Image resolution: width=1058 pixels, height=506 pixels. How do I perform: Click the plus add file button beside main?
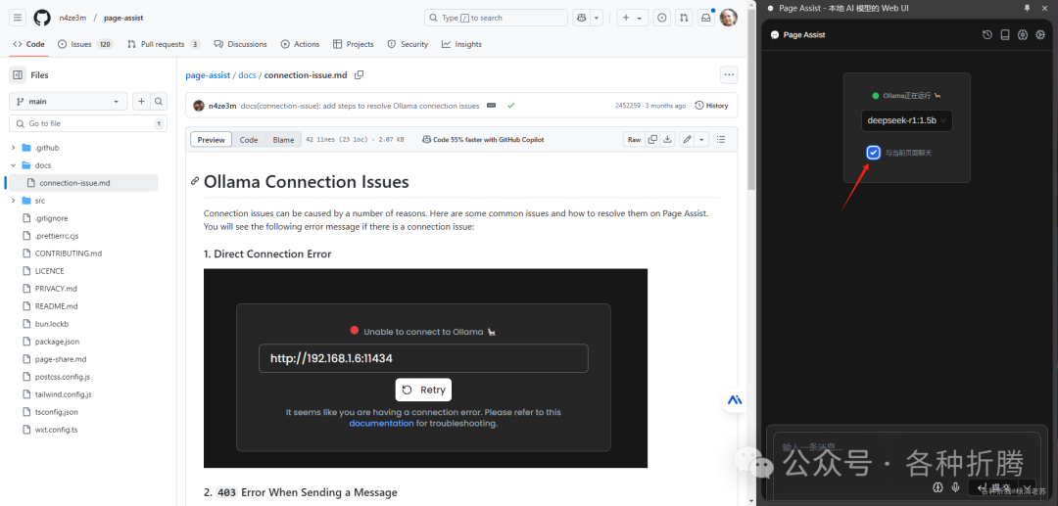[x=141, y=102]
